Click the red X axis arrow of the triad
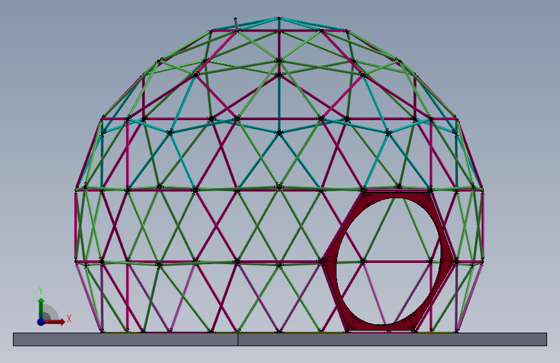 coord(56,322)
